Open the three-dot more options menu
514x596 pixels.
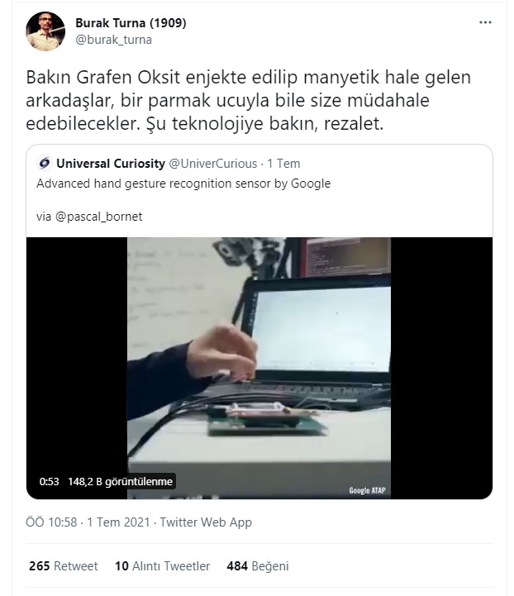pyautogui.click(x=485, y=23)
